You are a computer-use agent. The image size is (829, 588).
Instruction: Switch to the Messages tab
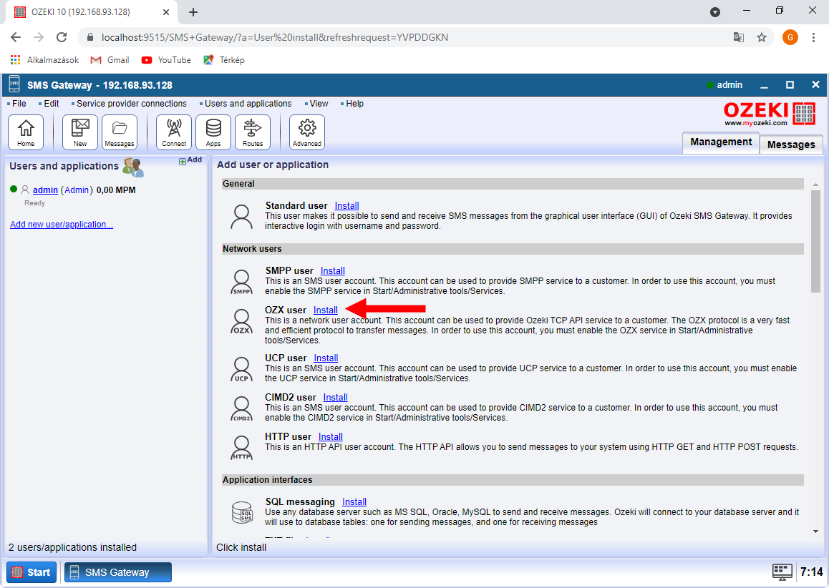tap(791, 144)
